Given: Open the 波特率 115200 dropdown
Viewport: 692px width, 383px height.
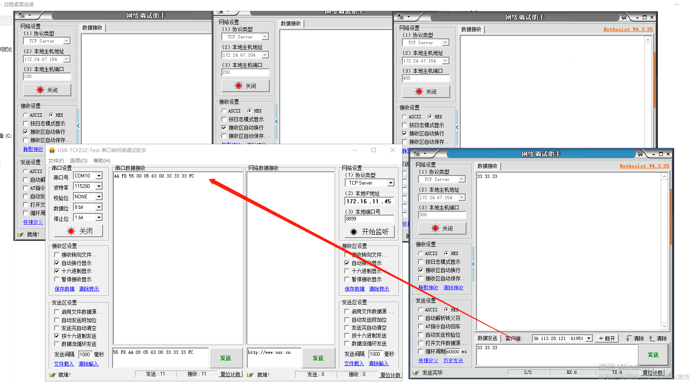Looking at the screenshot, I should [99, 186].
